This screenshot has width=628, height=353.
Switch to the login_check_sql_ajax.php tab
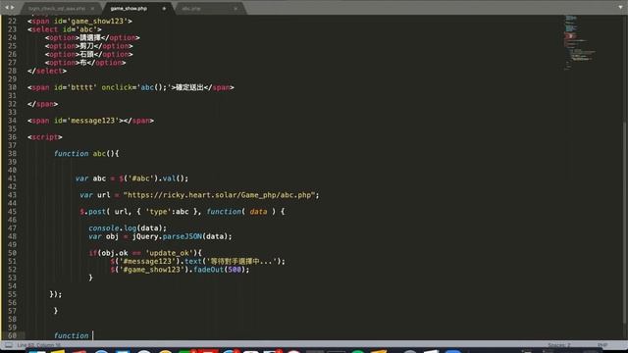(57, 9)
